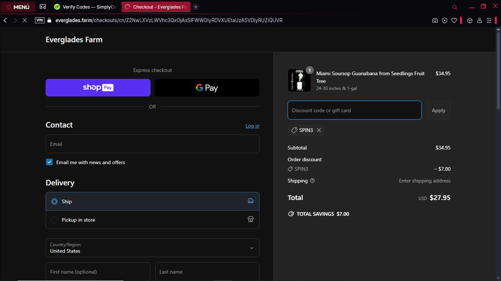Uncheck Email me with news and offers
The image size is (501, 281).
coord(49,162)
